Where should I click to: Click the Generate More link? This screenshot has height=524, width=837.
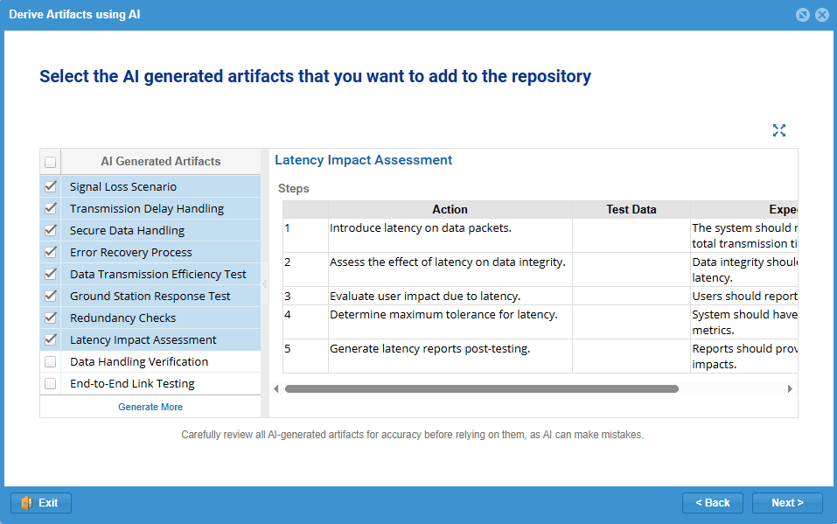[x=150, y=407]
